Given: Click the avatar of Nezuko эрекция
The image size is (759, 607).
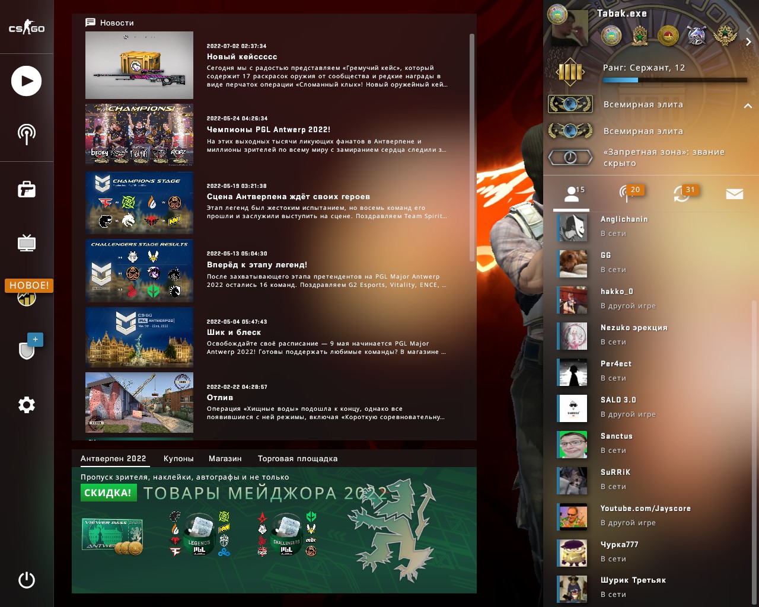Looking at the screenshot, I should click(x=573, y=336).
